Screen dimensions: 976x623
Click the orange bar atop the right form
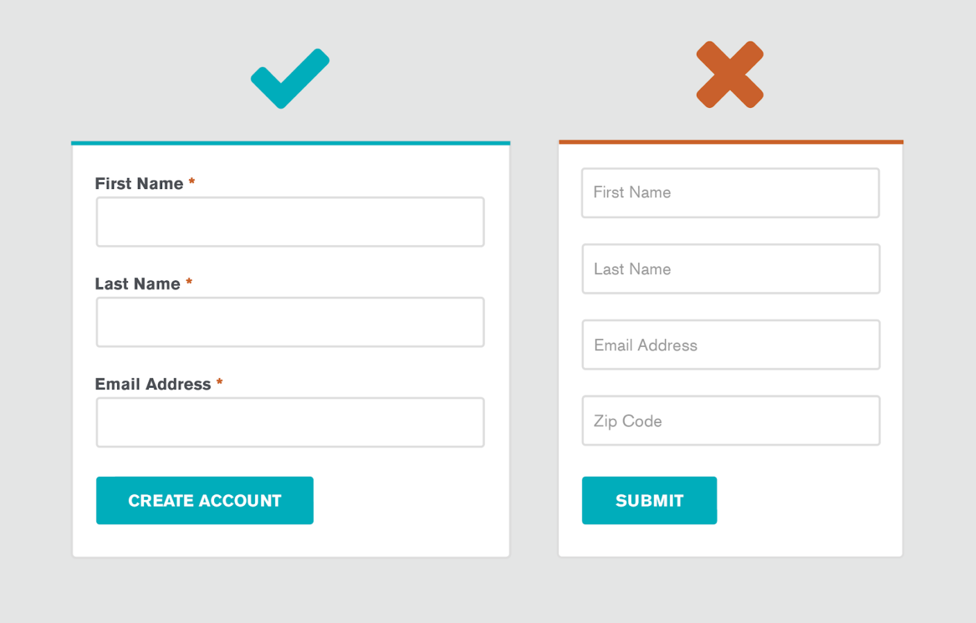[731, 142]
